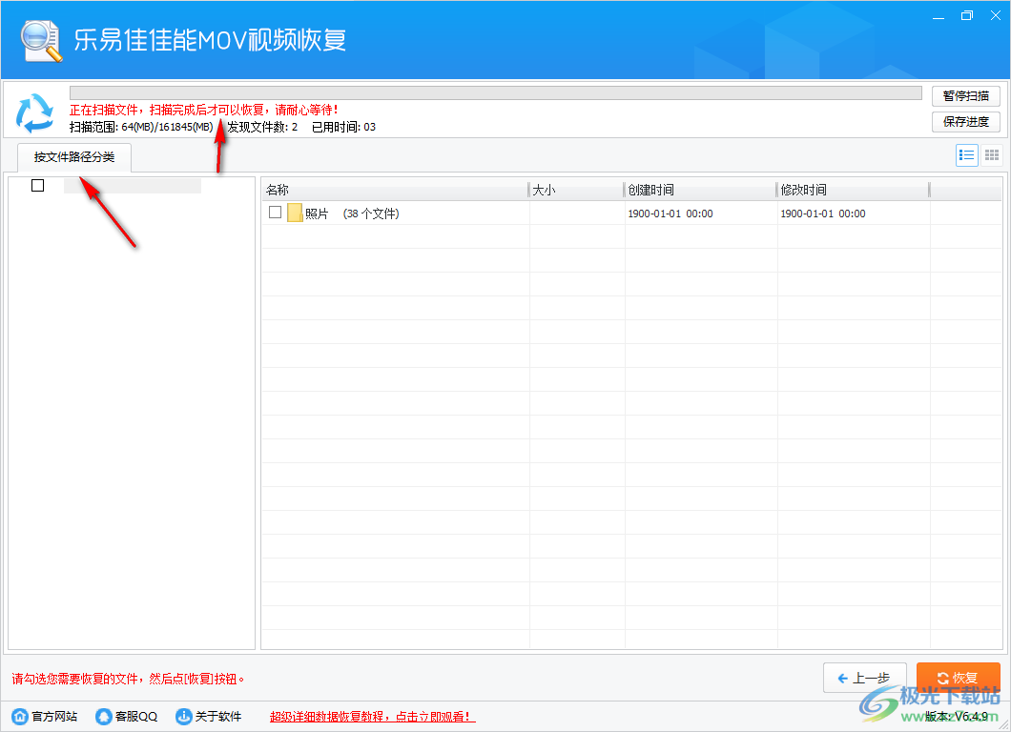Click the app logo magnifier icon
This screenshot has width=1011, height=732.
click(x=41, y=41)
